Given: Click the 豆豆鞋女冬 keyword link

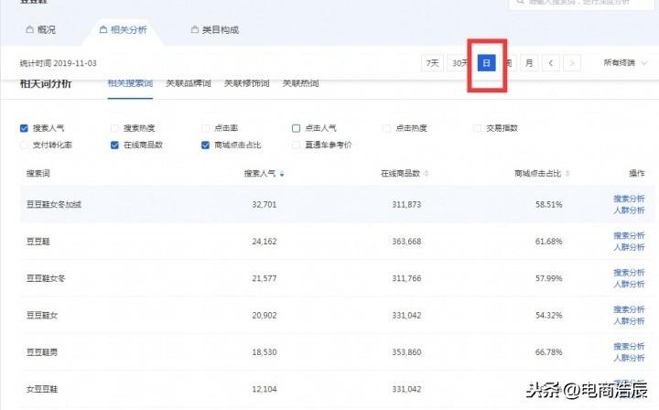Looking at the screenshot, I should [46, 278].
